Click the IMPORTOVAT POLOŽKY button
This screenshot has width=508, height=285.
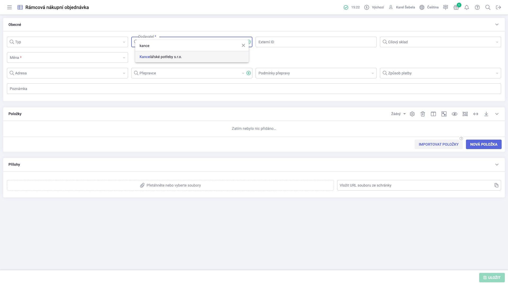tap(439, 144)
